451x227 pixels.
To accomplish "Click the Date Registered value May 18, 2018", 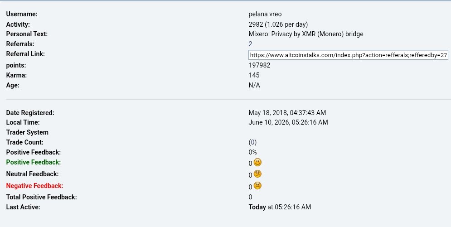I will [287, 113].
